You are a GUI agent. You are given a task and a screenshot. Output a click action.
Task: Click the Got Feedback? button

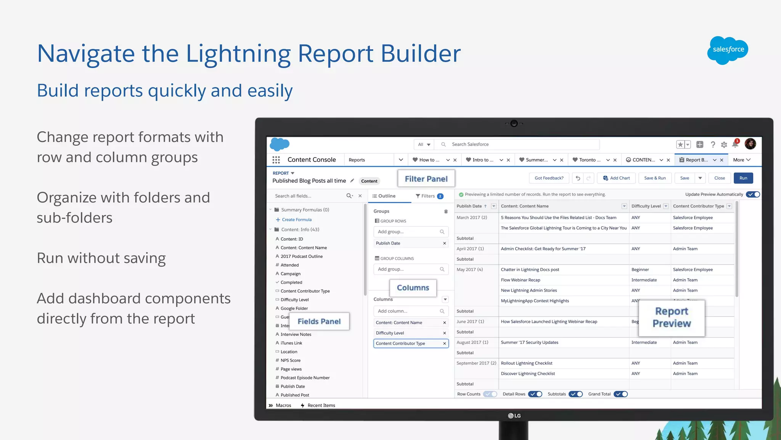tap(549, 178)
